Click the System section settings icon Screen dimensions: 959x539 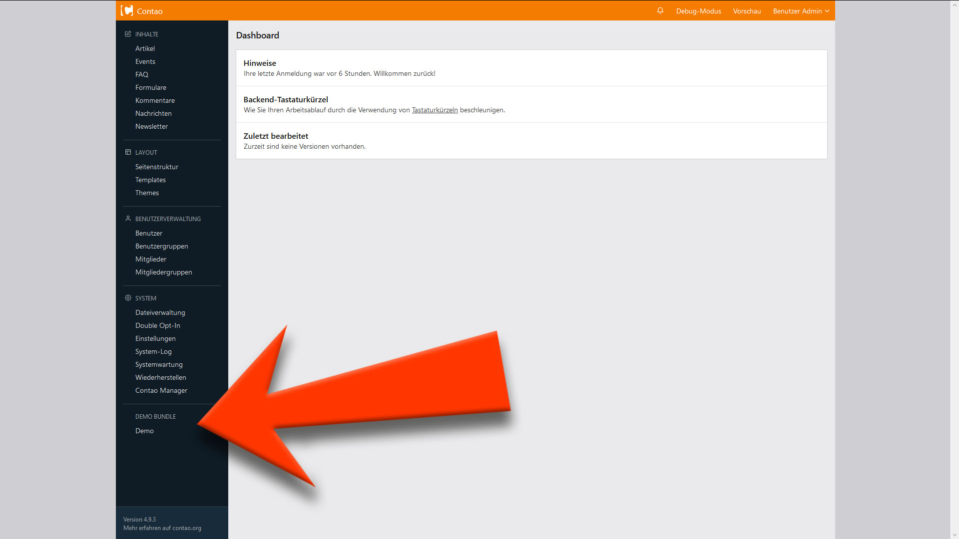tap(128, 297)
